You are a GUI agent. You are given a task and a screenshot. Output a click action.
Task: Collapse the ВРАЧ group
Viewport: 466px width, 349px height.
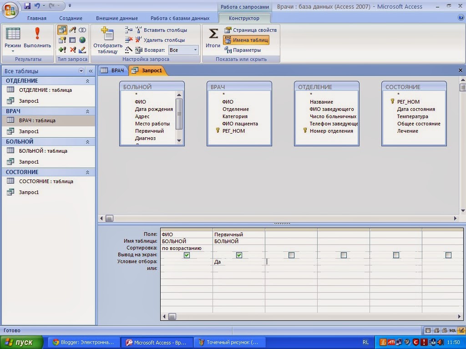click(x=87, y=111)
